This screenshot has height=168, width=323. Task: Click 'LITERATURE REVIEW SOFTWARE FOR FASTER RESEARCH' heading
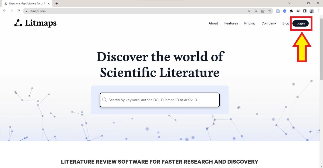tap(160, 162)
